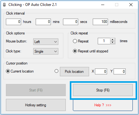Image resolution: width=139 pixels, height=115 pixels.
Task: Close the OP Auto Clicker window
Action: point(131,5)
